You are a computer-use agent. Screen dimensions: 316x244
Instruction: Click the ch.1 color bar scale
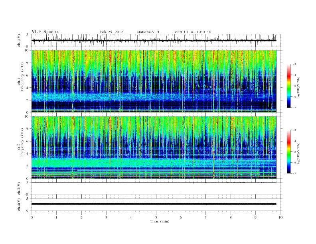coord(289,86)
